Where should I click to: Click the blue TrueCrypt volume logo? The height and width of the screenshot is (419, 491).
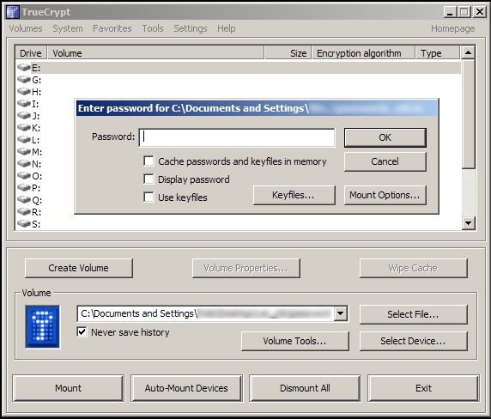tap(43, 326)
